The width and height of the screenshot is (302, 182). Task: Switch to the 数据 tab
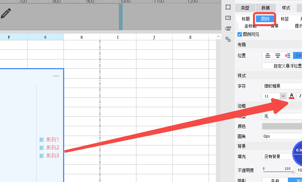(266, 8)
